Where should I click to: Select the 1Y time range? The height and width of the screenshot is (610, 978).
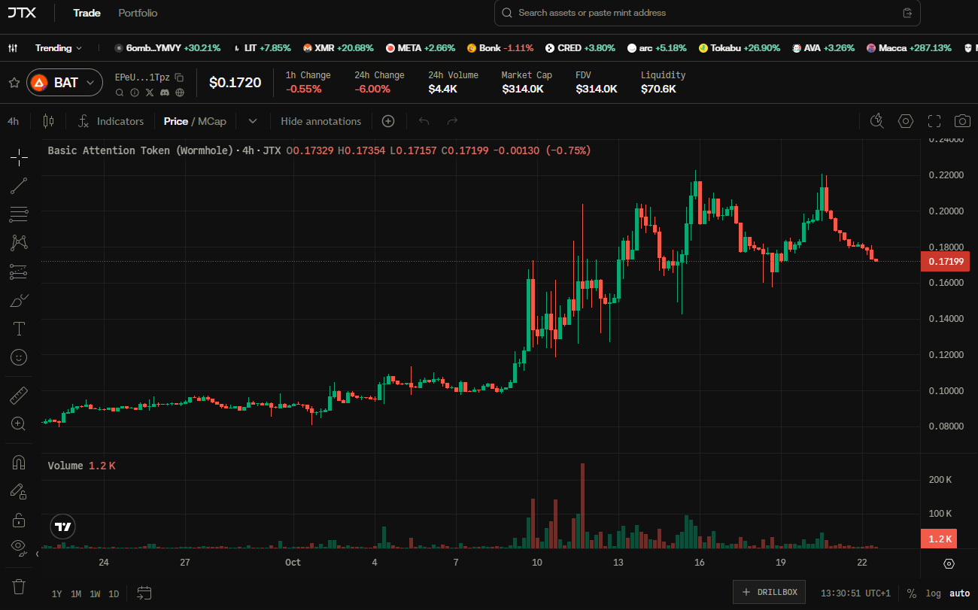coord(57,594)
